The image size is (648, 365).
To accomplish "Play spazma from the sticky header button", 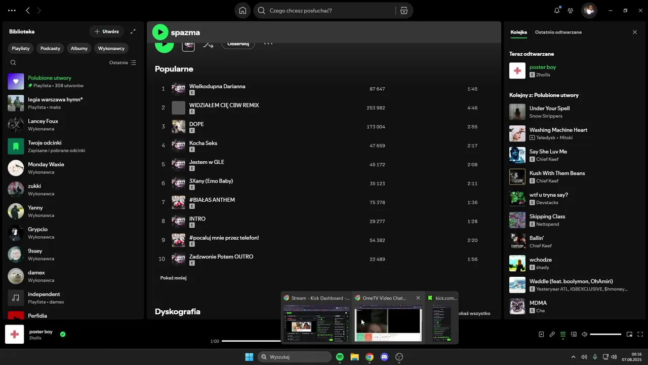I will [x=160, y=32].
